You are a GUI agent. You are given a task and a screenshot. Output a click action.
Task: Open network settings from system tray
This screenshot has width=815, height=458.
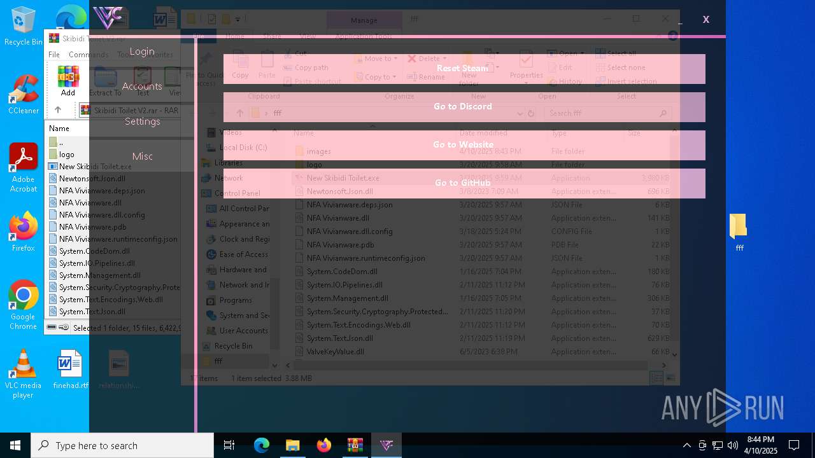click(x=718, y=445)
